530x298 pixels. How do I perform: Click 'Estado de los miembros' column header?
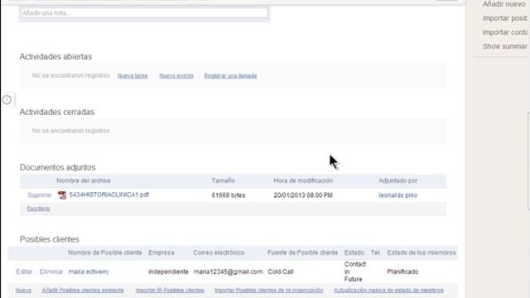422,252
